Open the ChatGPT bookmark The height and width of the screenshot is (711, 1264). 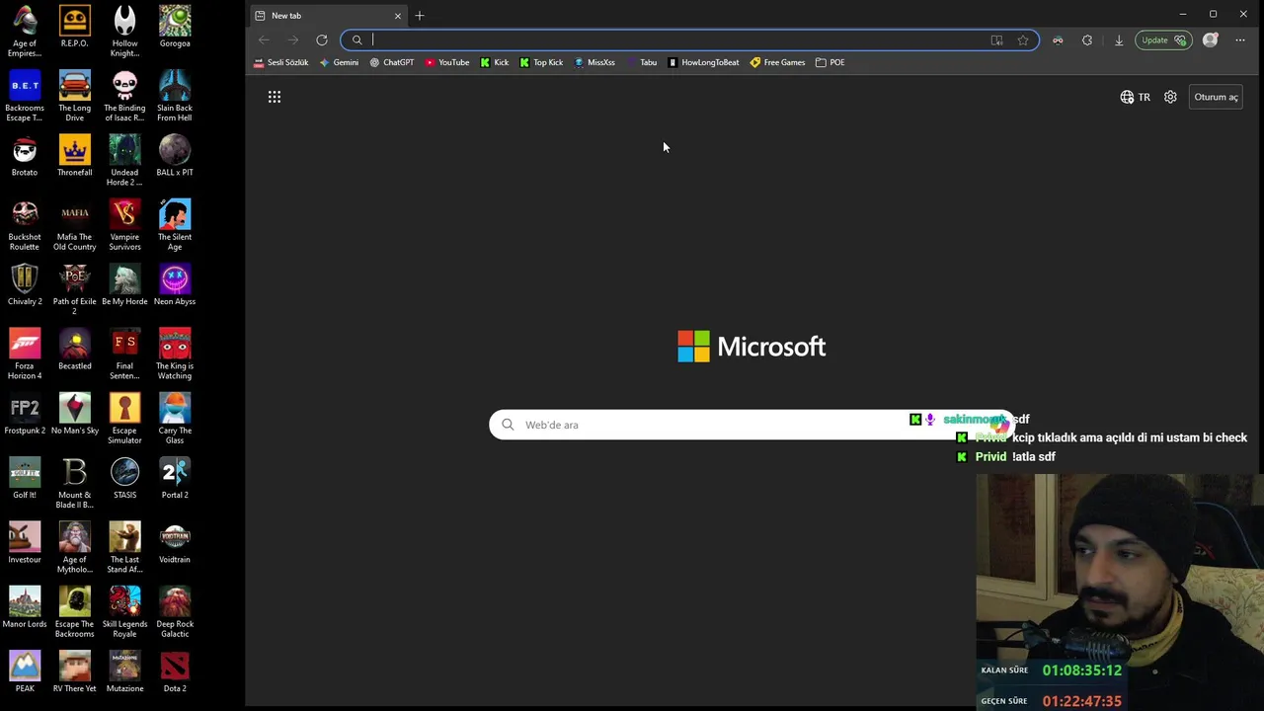pos(392,62)
